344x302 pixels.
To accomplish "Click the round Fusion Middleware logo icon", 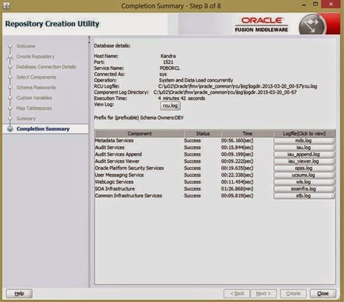I will 312,25.
